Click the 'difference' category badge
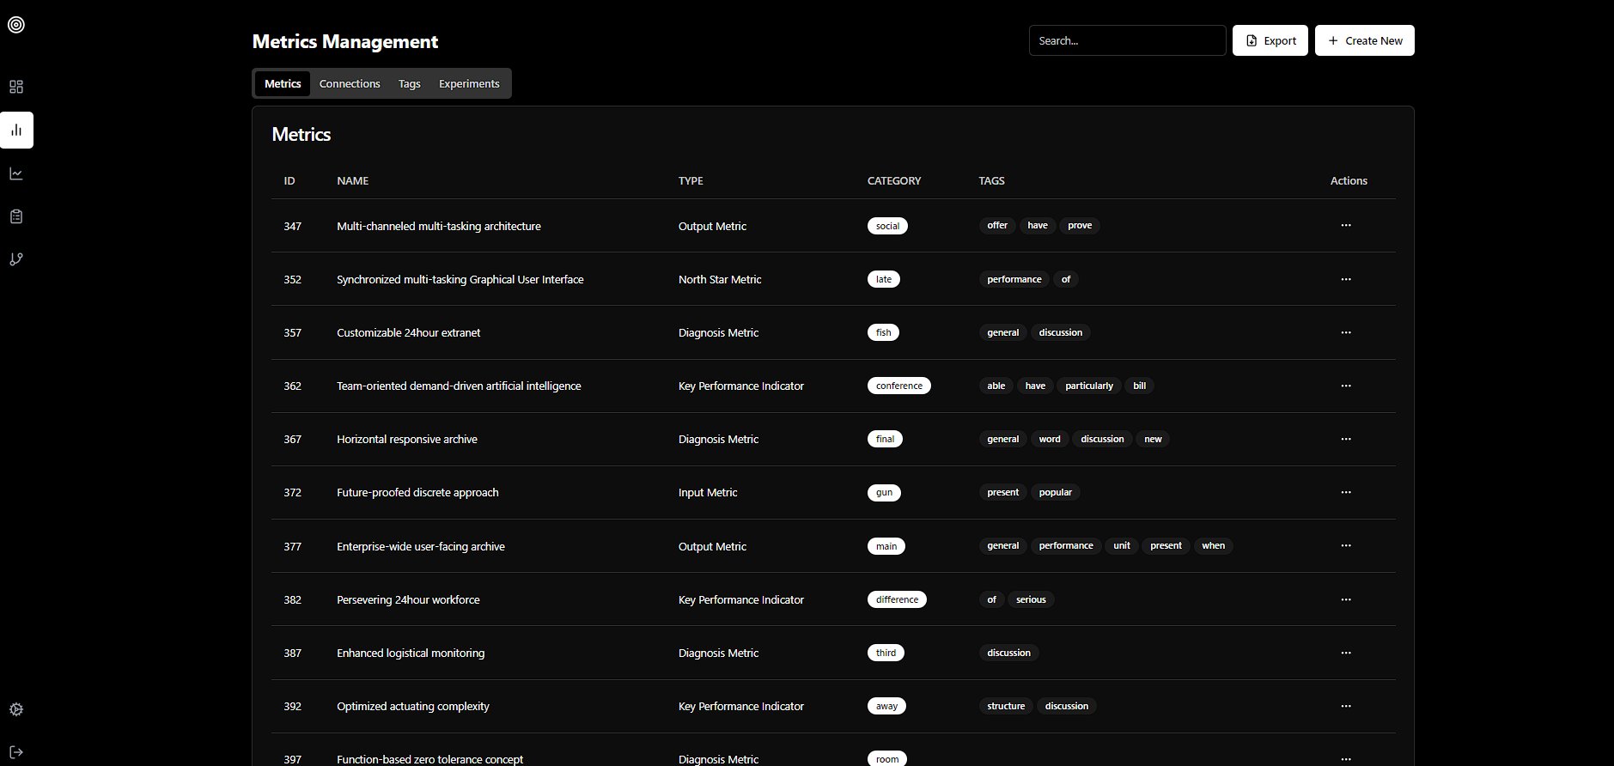The width and height of the screenshot is (1614, 766). (897, 599)
